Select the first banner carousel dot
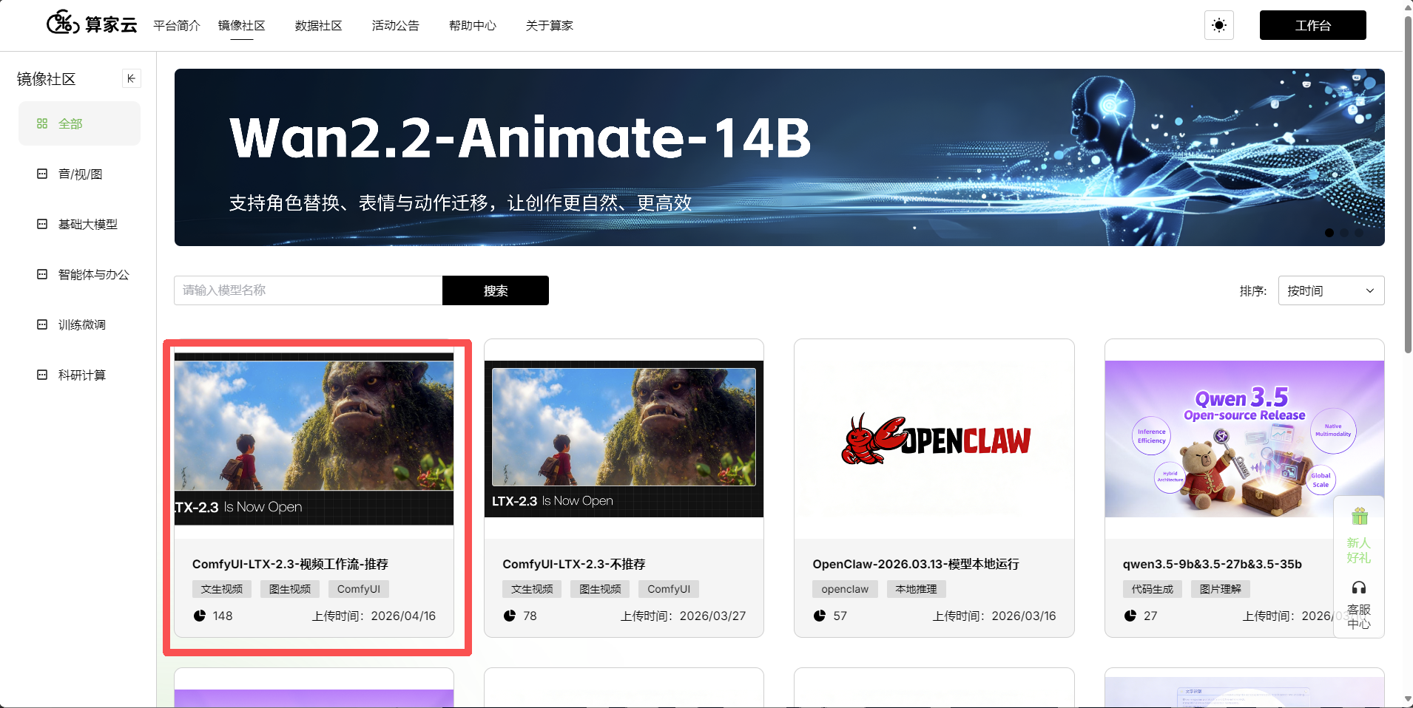The width and height of the screenshot is (1413, 708). [1329, 233]
